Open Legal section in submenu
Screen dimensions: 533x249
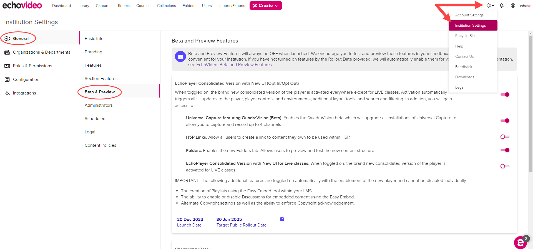pos(120,132)
